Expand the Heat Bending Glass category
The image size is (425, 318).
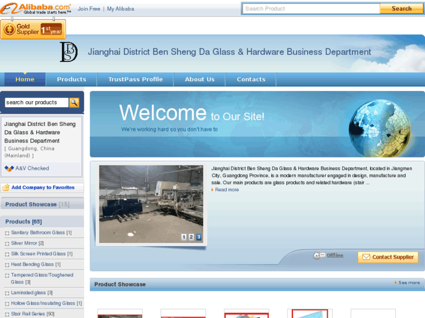[7, 264]
